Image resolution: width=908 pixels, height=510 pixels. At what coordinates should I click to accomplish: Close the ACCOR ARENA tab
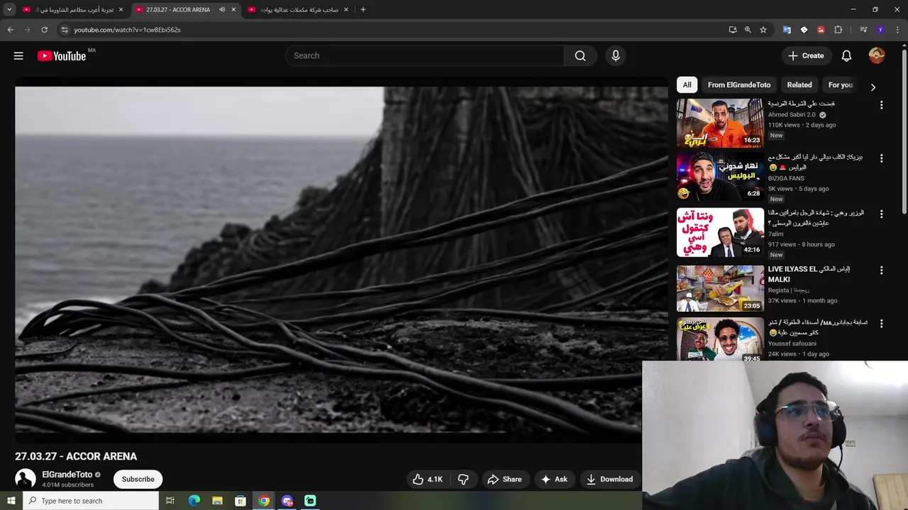pyautogui.click(x=233, y=10)
